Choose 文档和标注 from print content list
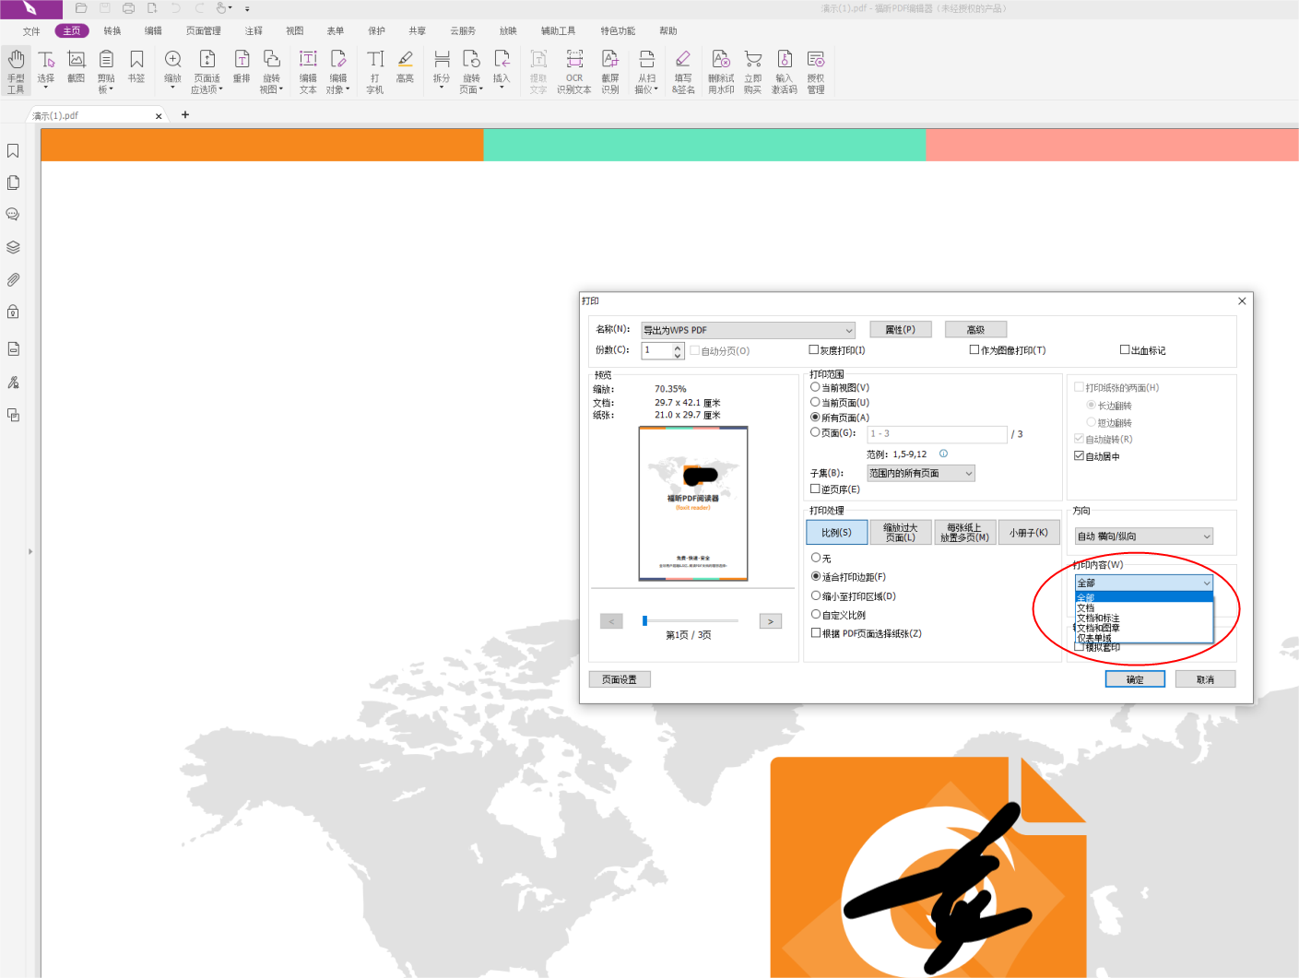 (1099, 618)
